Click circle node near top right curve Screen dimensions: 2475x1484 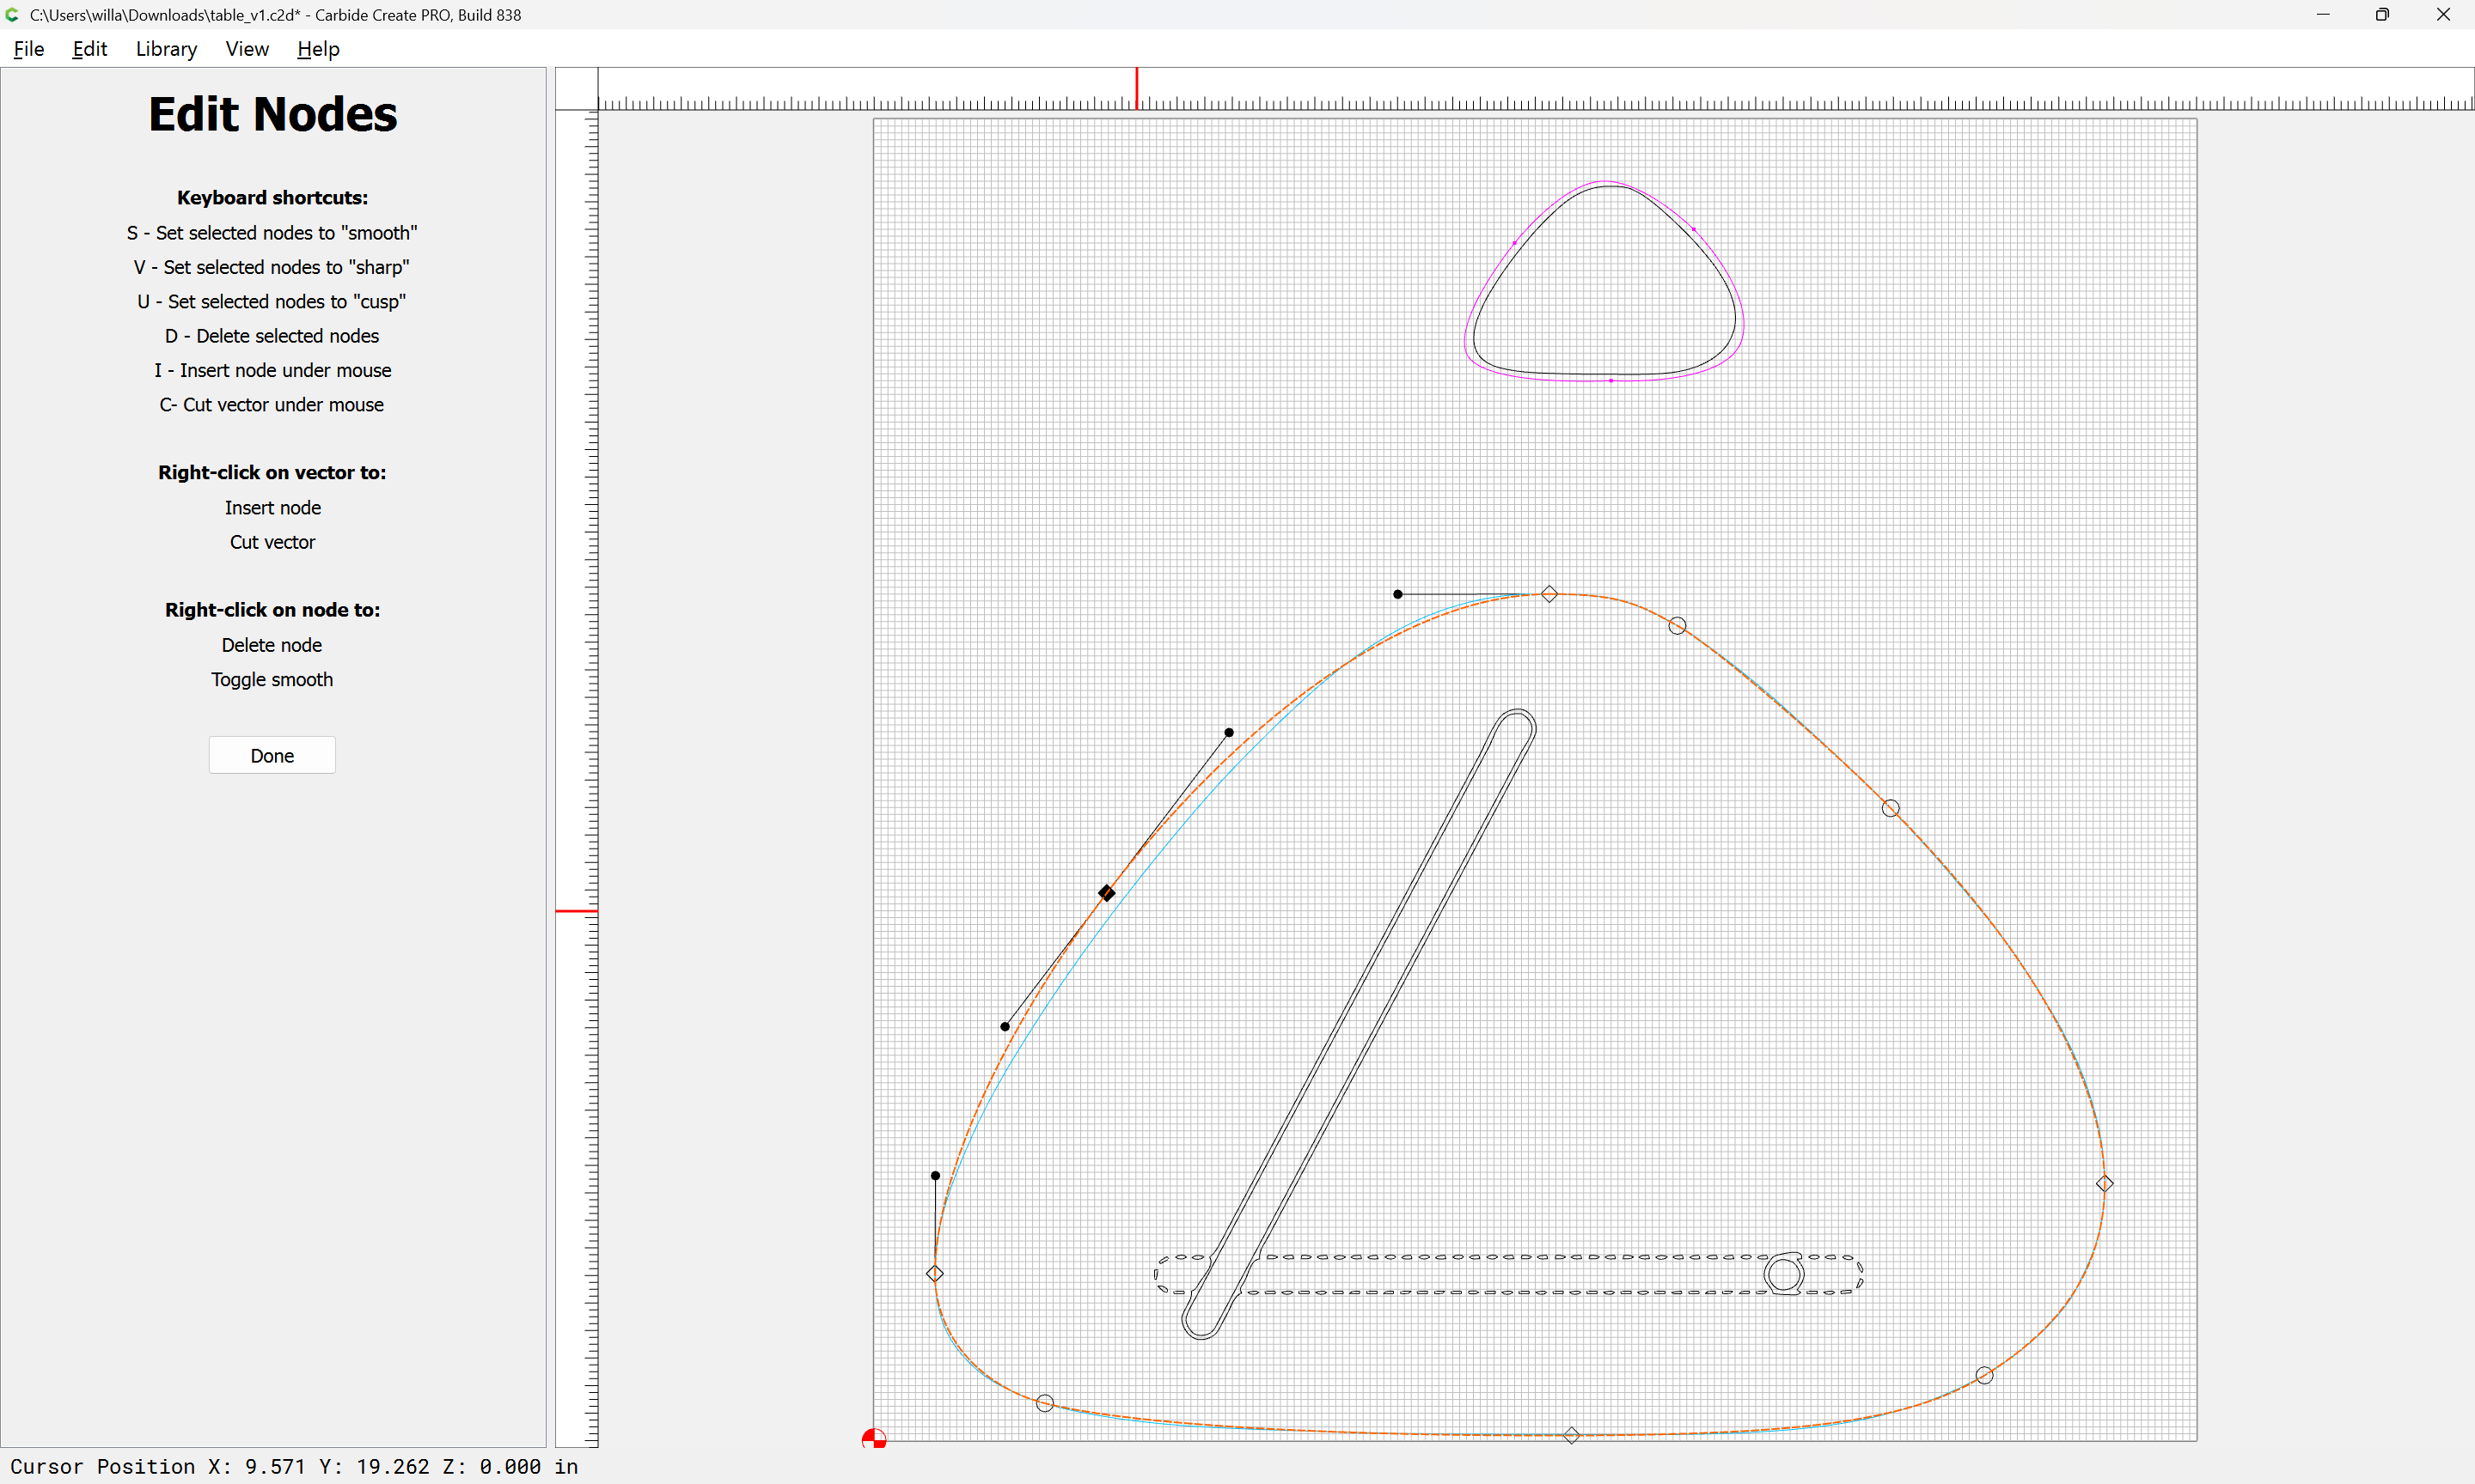(1677, 626)
